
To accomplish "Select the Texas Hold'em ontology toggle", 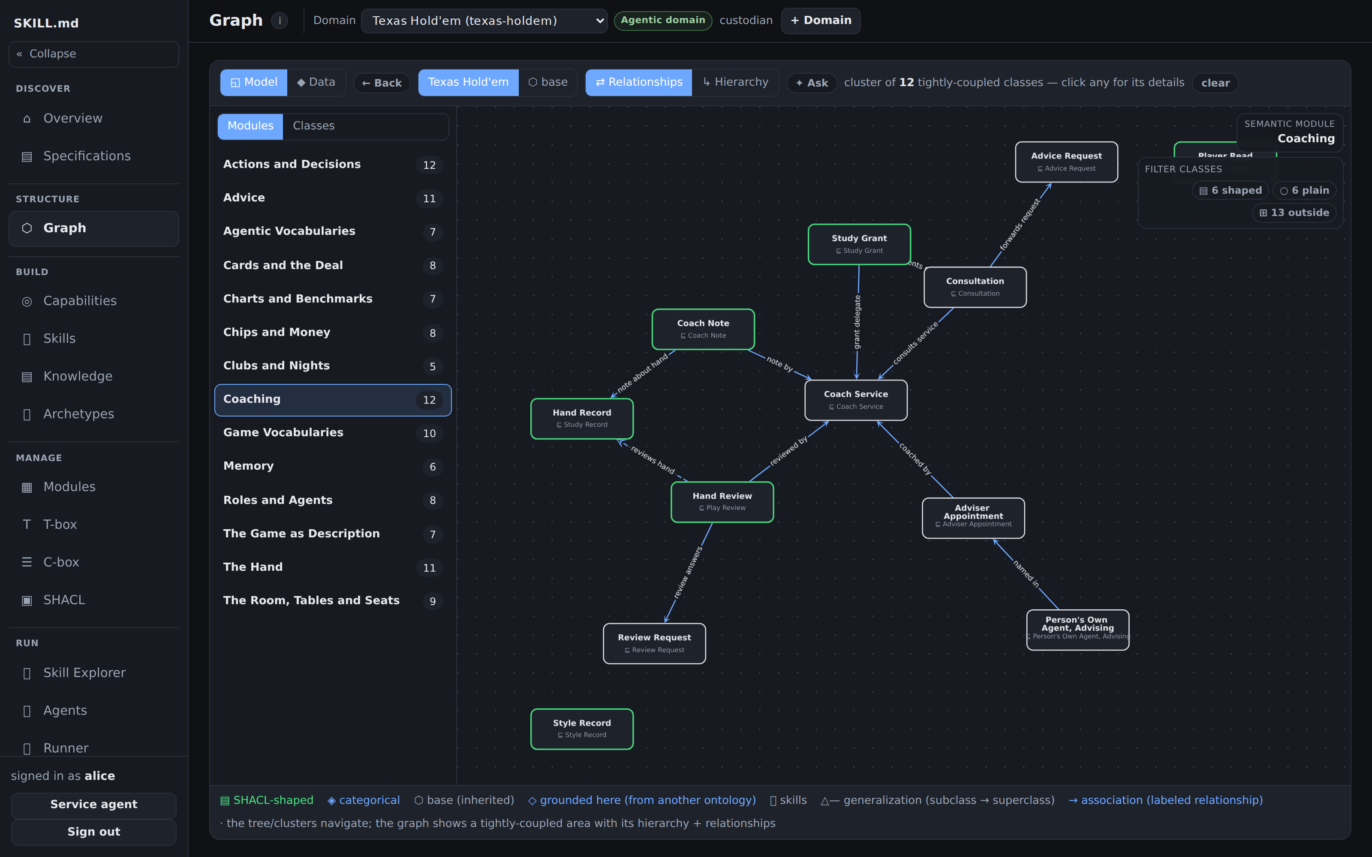I will pos(468,82).
